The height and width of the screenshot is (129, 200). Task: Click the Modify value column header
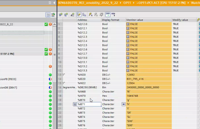(184, 20)
